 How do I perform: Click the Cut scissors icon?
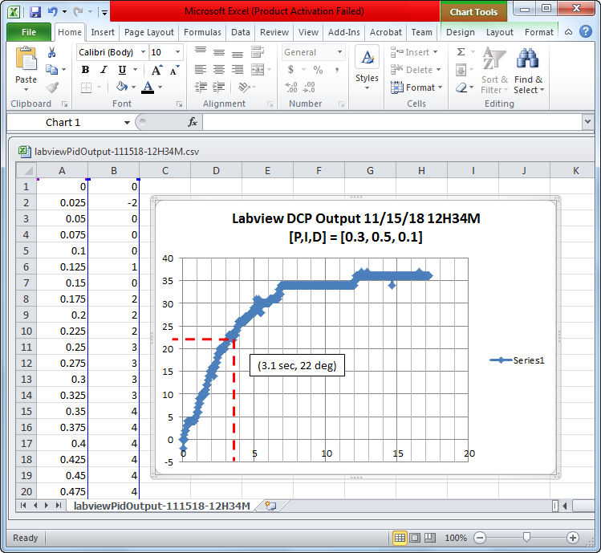point(51,52)
